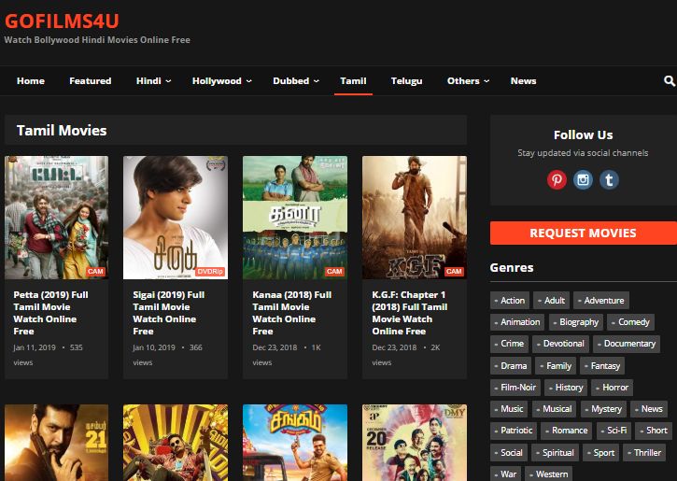Select the War genre tag
The image size is (677, 481).
coord(505,474)
